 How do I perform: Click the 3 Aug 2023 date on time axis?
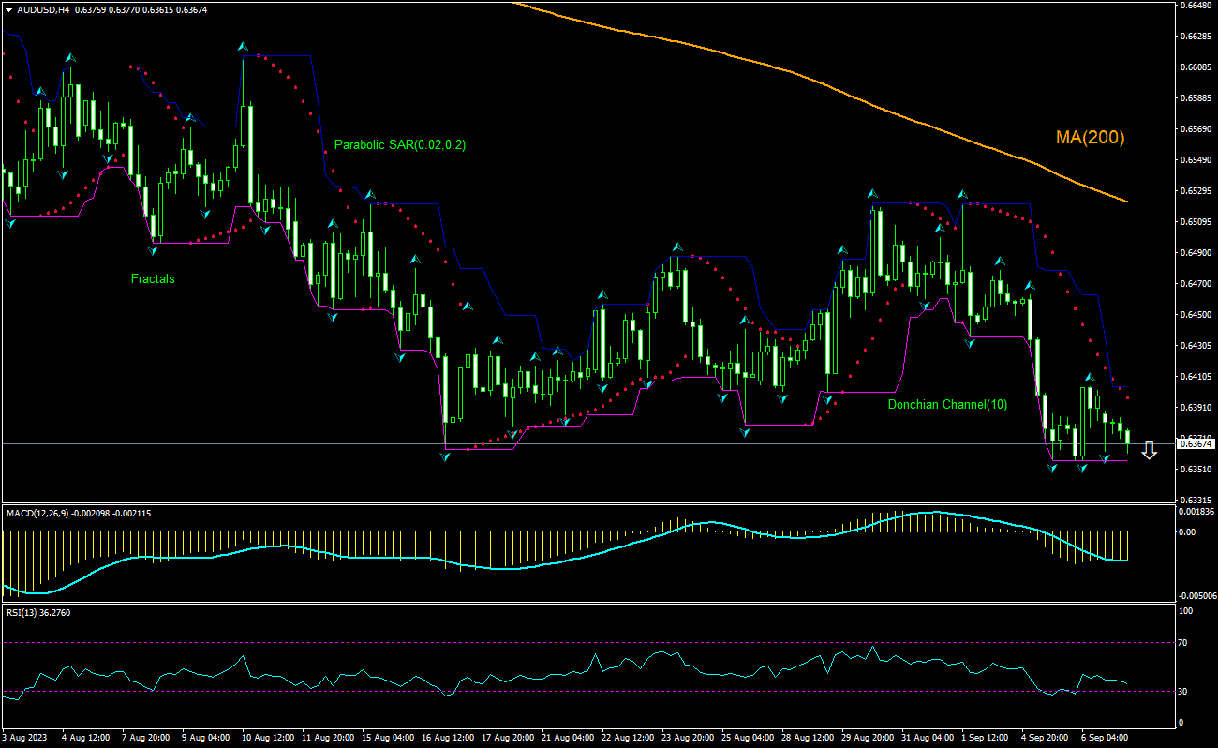[26, 738]
